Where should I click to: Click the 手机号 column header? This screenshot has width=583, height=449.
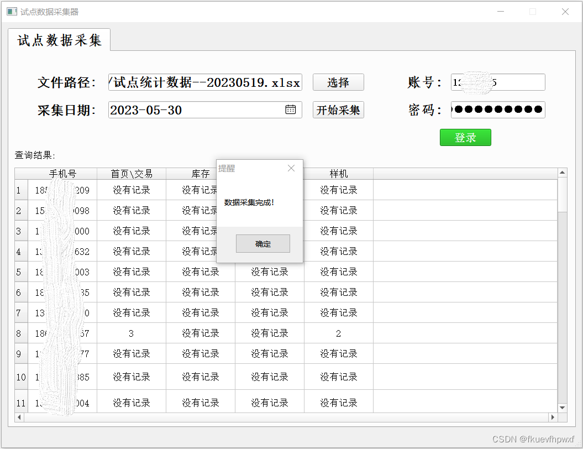(62, 174)
